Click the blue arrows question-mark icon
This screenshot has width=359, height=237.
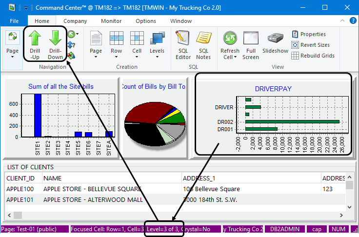pyautogui.click(x=71, y=45)
